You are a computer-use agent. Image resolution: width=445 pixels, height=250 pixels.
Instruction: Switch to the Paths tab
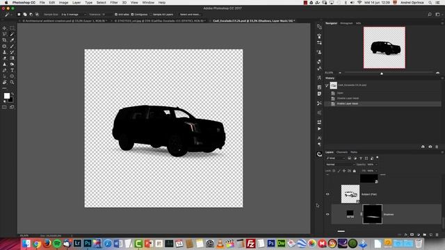(x=354, y=152)
